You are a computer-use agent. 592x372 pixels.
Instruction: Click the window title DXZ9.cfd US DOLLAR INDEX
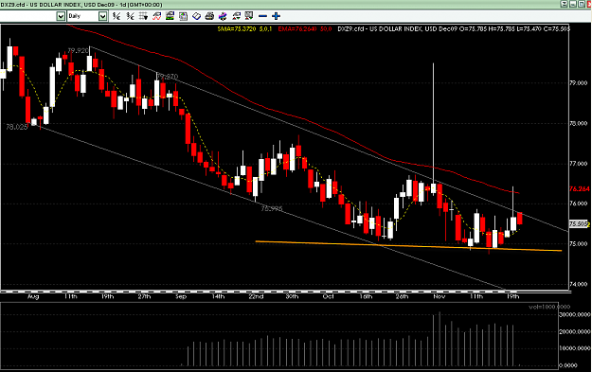click(81, 5)
